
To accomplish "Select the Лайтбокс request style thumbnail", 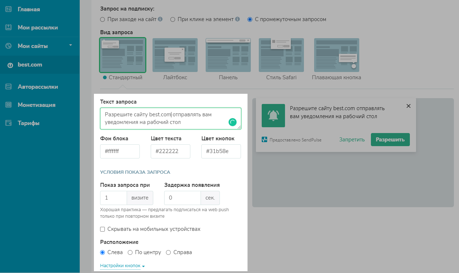I will [x=175, y=55].
